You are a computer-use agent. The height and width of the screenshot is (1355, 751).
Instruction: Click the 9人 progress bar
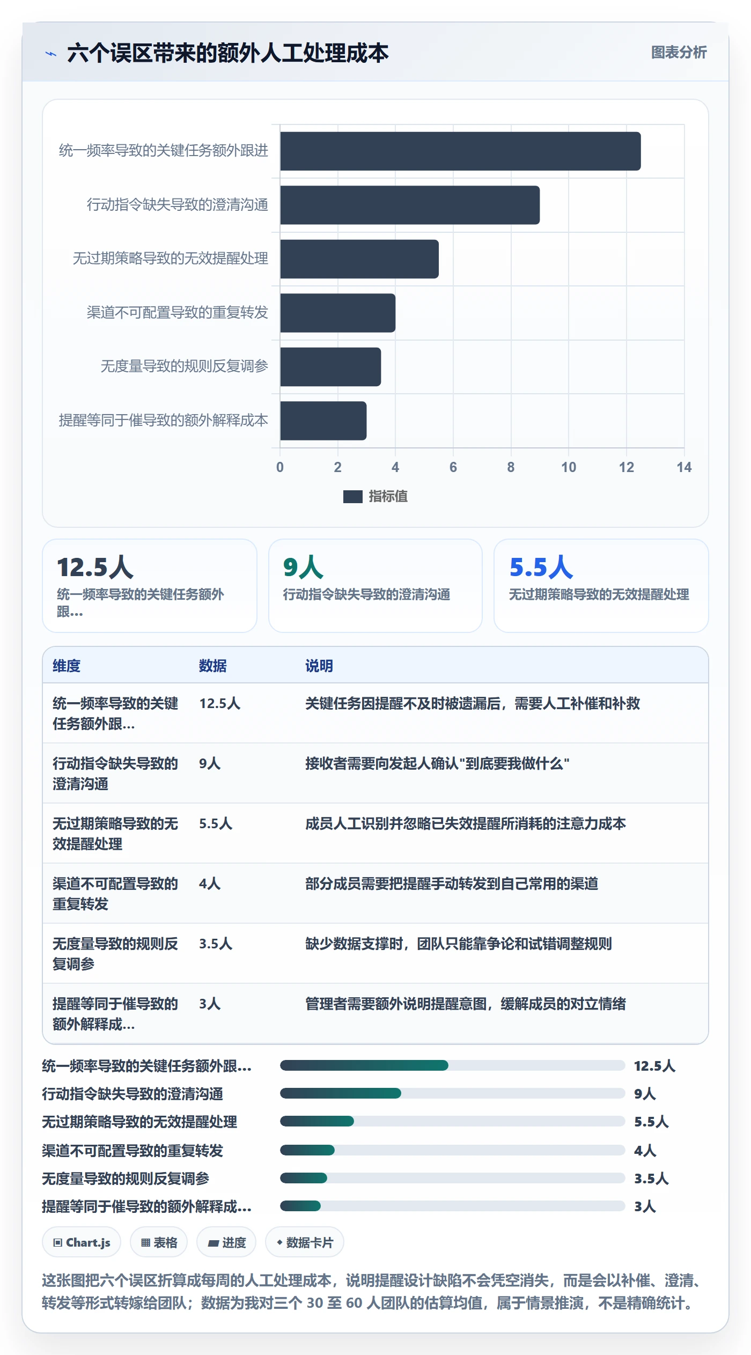(452, 1093)
